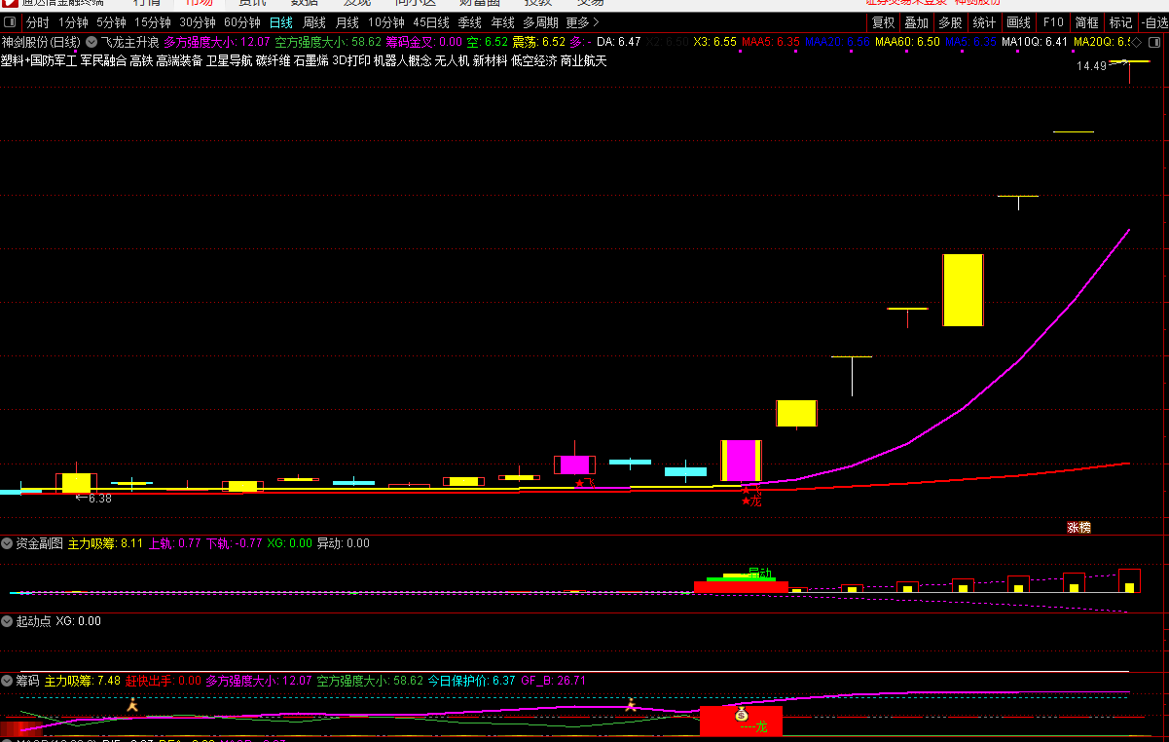Click the 14.49 high price label
This screenshot has height=742, width=1169.
coord(1092,66)
